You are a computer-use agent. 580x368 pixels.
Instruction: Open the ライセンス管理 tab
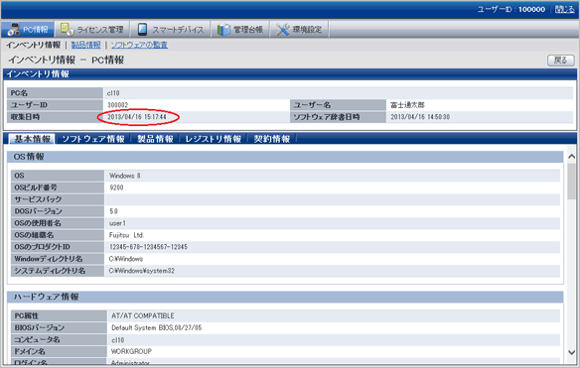(x=92, y=29)
